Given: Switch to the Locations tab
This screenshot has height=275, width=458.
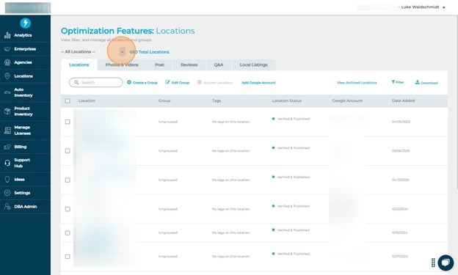Looking at the screenshot, I should 79,65.
